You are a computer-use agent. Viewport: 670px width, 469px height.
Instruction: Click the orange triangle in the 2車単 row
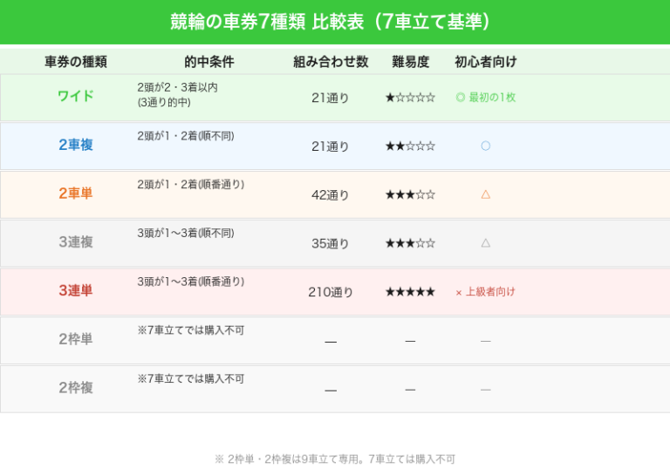(486, 194)
